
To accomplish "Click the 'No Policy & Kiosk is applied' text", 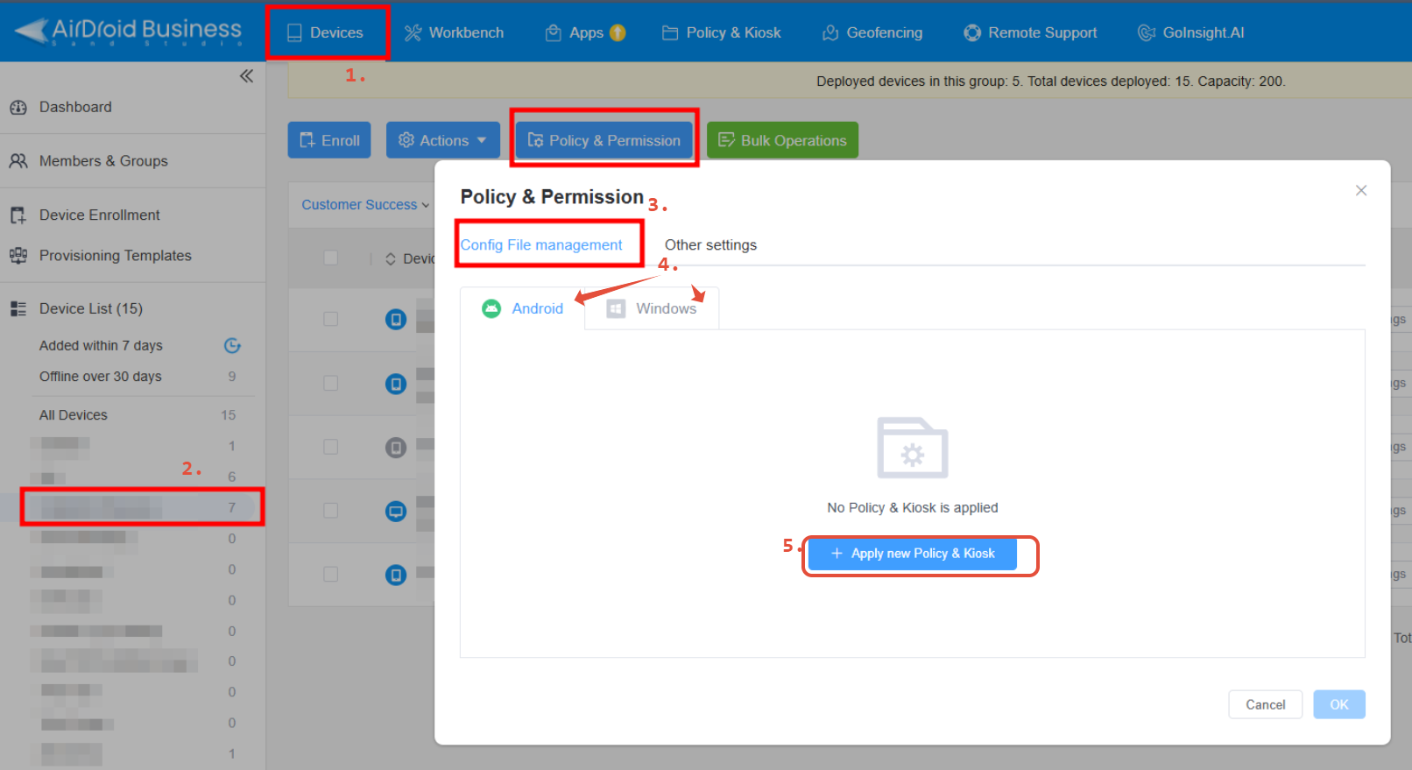I will pyautogui.click(x=913, y=508).
